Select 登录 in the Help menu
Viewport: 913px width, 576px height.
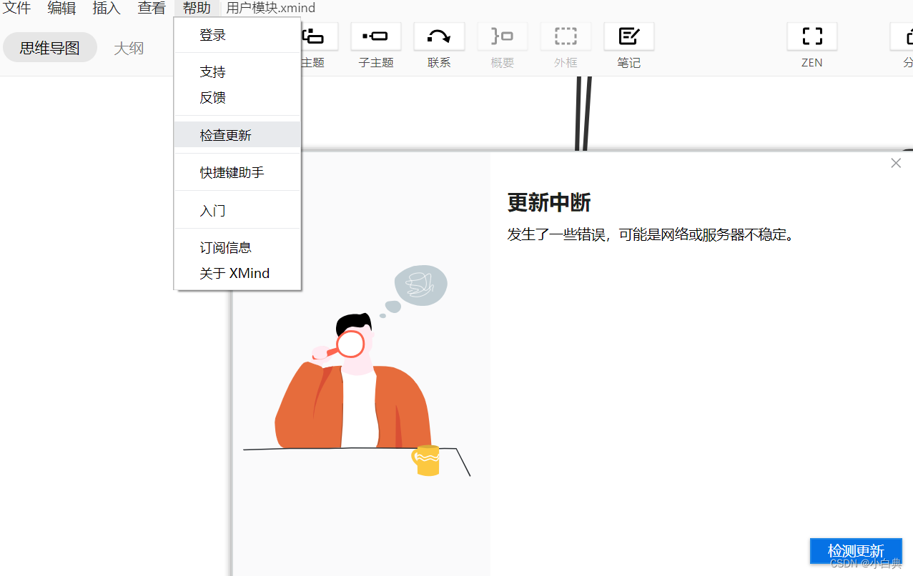[x=212, y=34]
